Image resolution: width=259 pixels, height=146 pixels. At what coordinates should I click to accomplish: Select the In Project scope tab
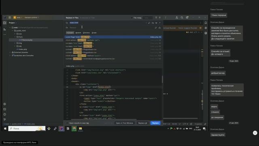[x=70, y=33]
